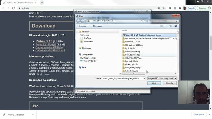
Task: Select hello_honey.zip file
Action: [132, 71]
